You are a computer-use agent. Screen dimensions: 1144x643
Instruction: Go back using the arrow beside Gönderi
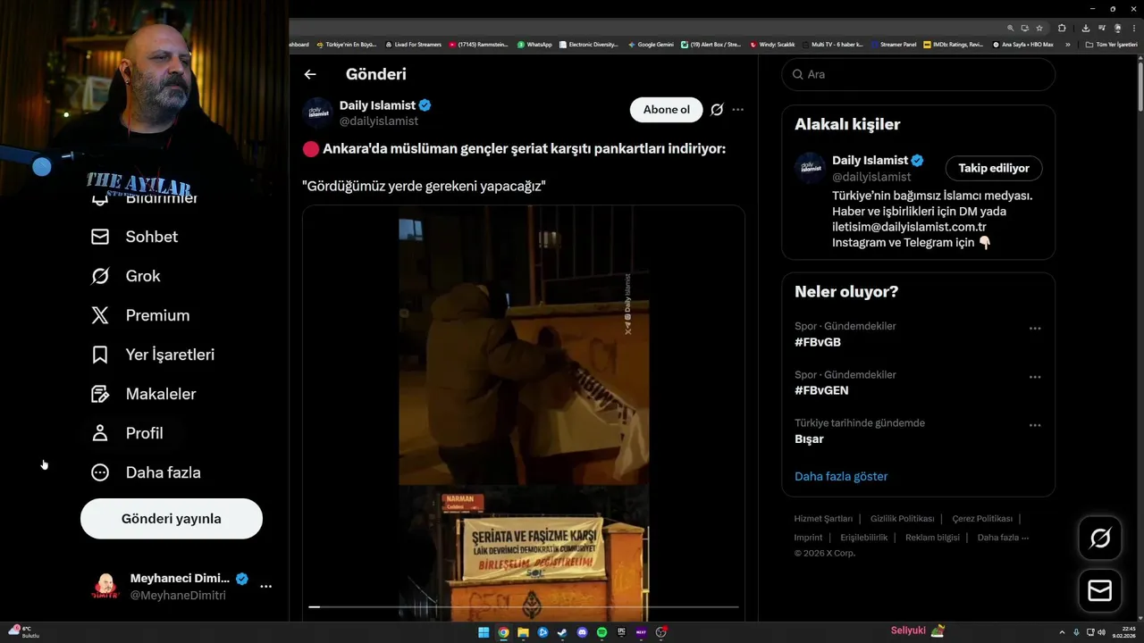click(310, 74)
